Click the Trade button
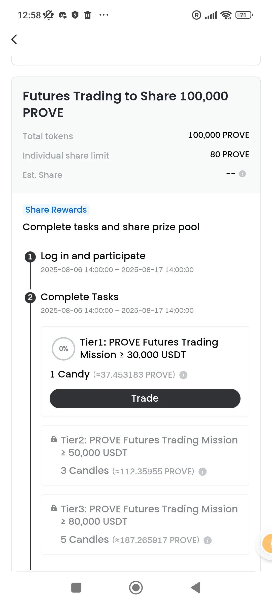 145,398
